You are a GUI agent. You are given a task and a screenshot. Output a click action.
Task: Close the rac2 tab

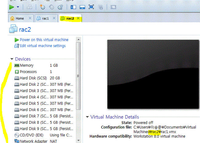pos(78,18)
